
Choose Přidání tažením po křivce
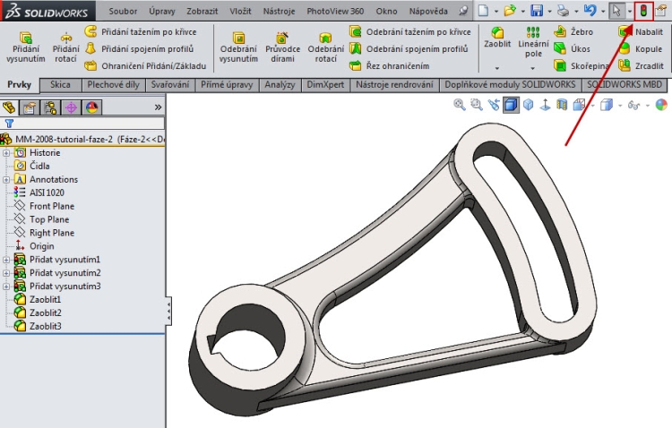(x=141, y=31)
